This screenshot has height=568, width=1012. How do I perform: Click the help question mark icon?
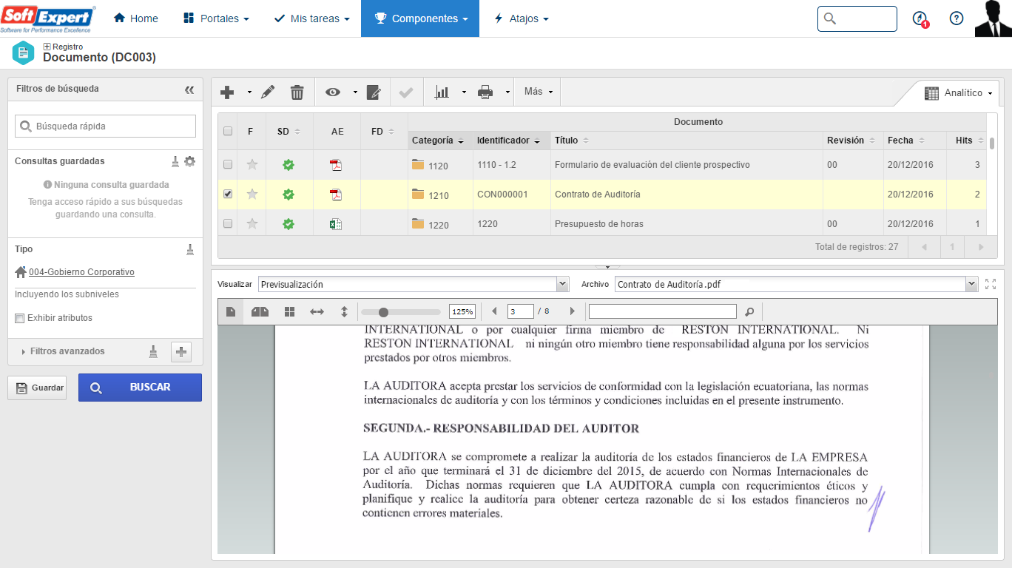click(957, 18)
